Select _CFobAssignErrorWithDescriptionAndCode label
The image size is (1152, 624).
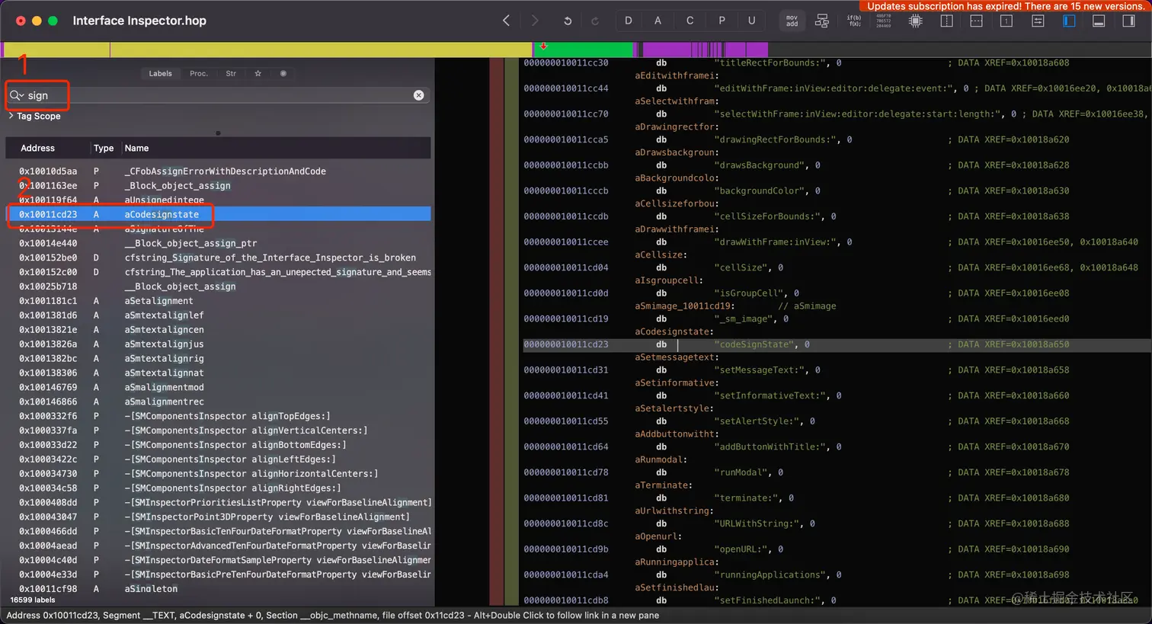[x=219, y=171]
